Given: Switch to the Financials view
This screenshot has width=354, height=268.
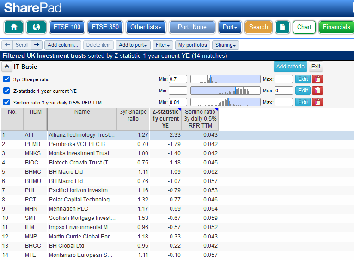Looking at the screenshot, I should (x=336, y=27).
